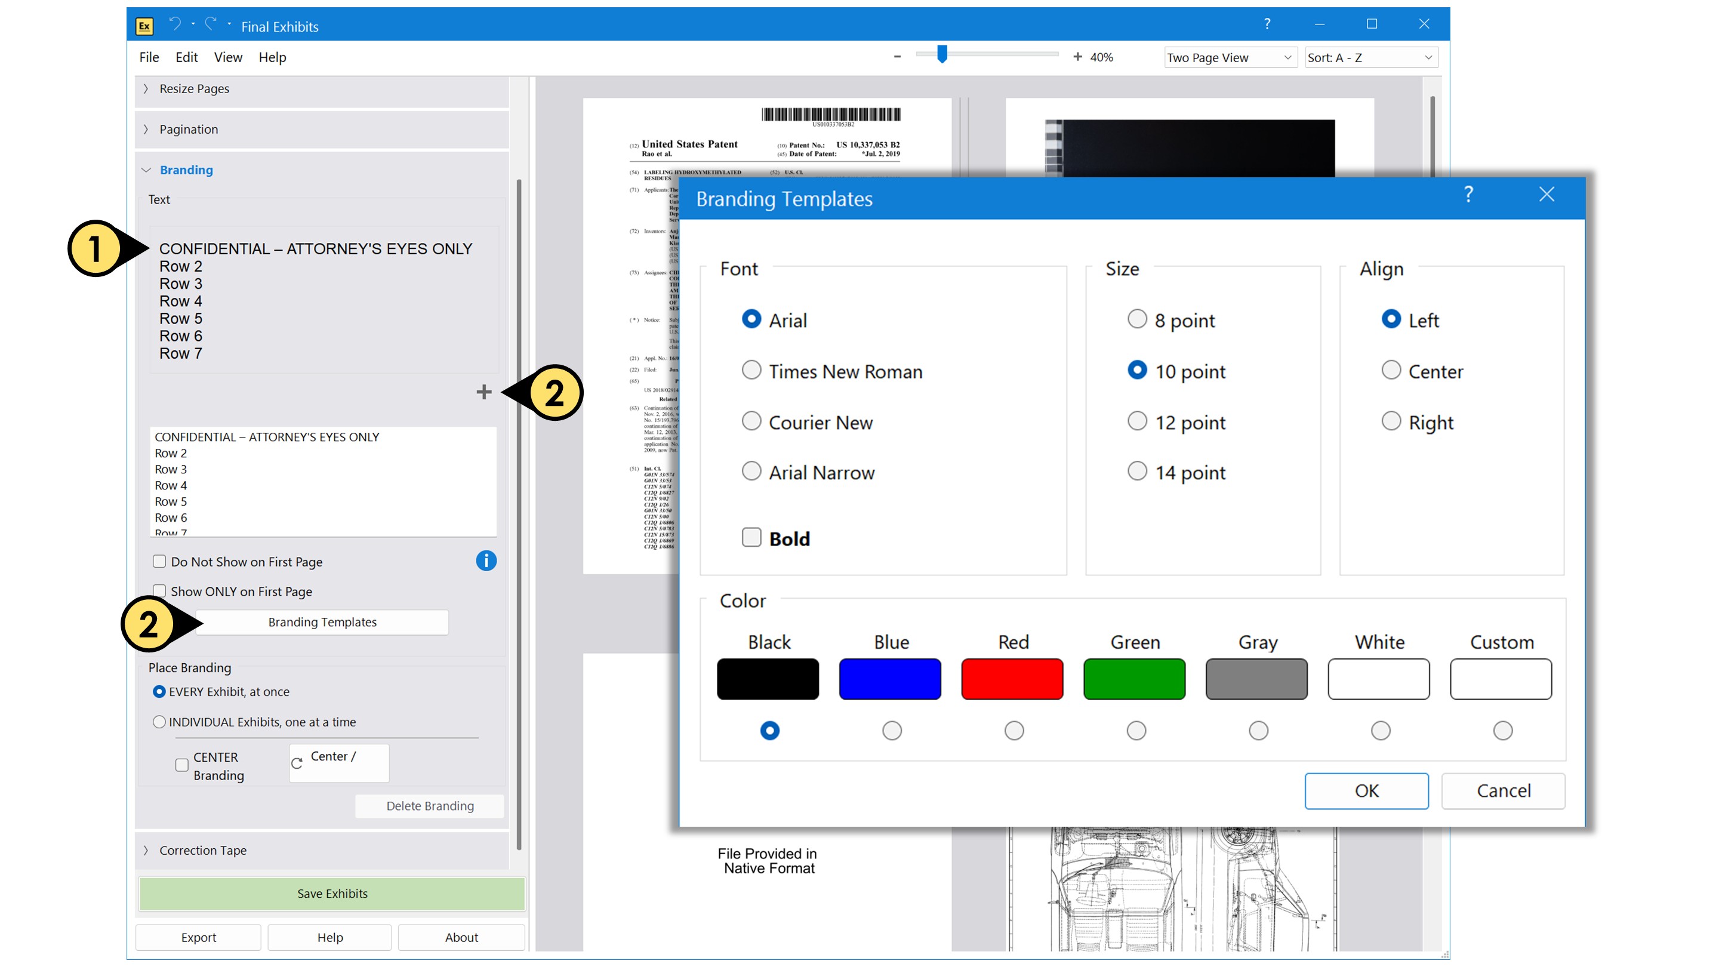Image resolution: width=1719 pixels, height=967 pixels.
Task: Click the zoom in plus icon
Action: pyautogui.click(x=1077, y=57)
